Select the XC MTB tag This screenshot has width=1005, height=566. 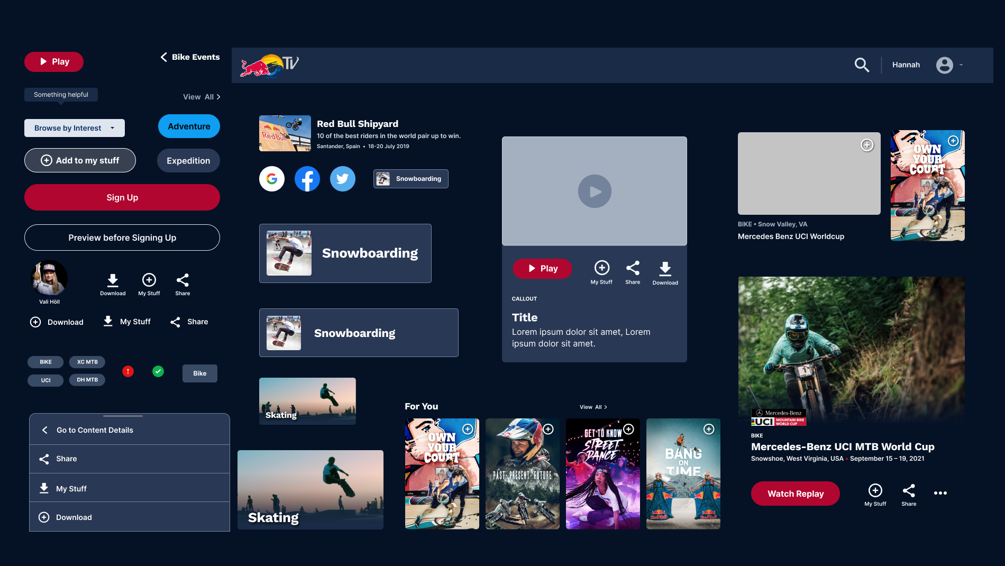coord(87,362)
